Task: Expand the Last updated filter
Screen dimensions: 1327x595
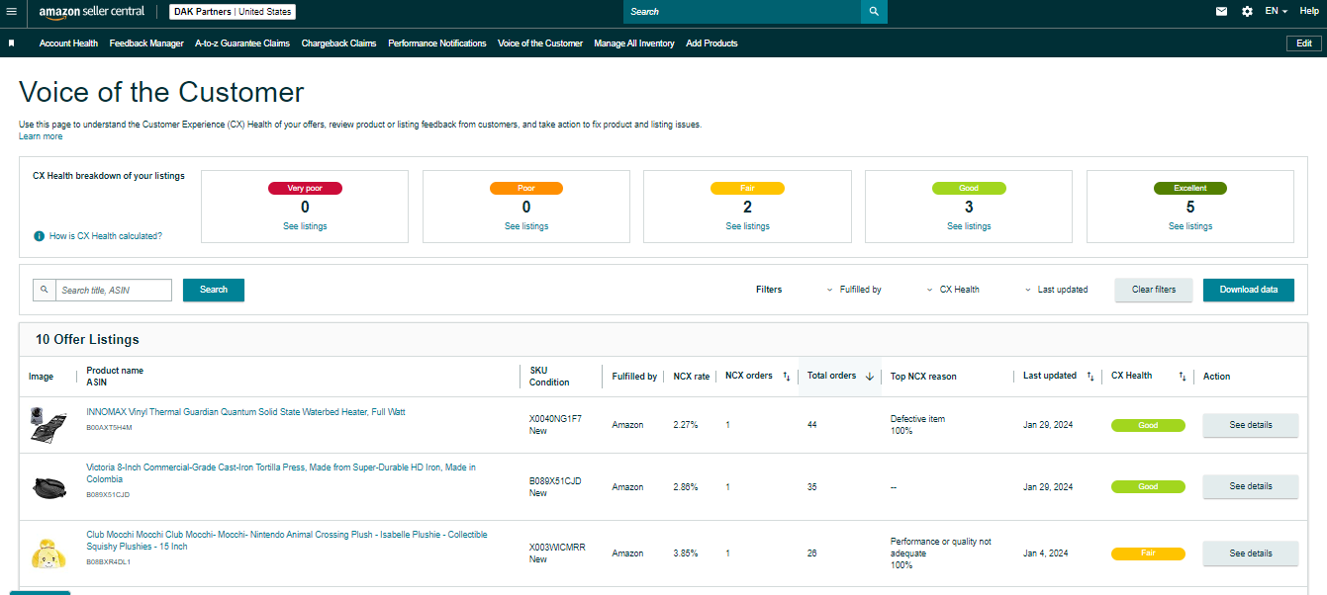Action: [1056, 290]
